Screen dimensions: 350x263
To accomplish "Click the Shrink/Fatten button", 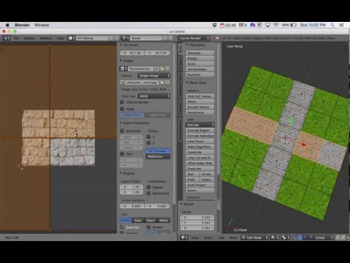I will pyautogui.click(x=200, y=69).
